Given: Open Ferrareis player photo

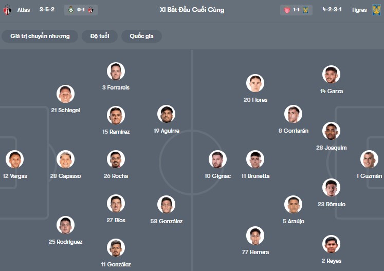Looking at the screenshot, I should click(x=116, y=71).
